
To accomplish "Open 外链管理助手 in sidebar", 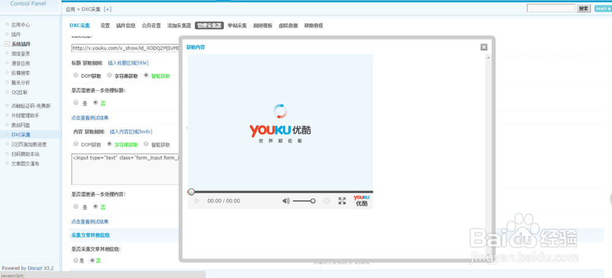I will [x=25, y=115].
